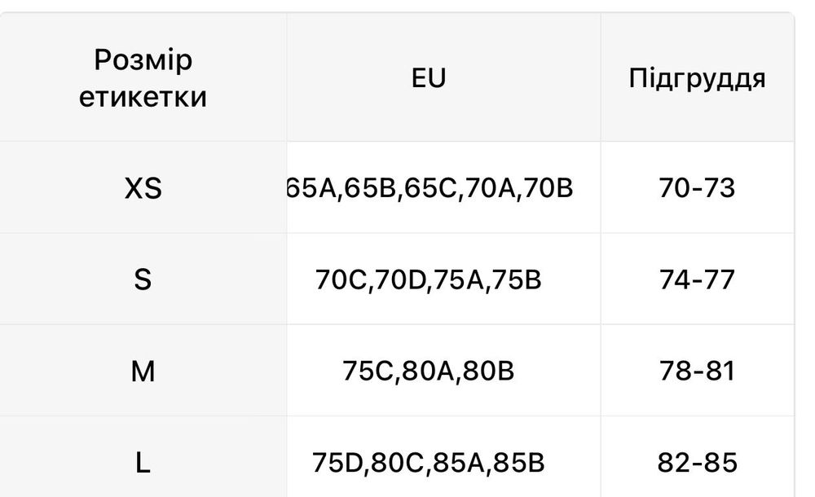Click the EU sizes cell for XS
Image resolution: width=815 pixels, height=497 pixels.
point(430,189)
